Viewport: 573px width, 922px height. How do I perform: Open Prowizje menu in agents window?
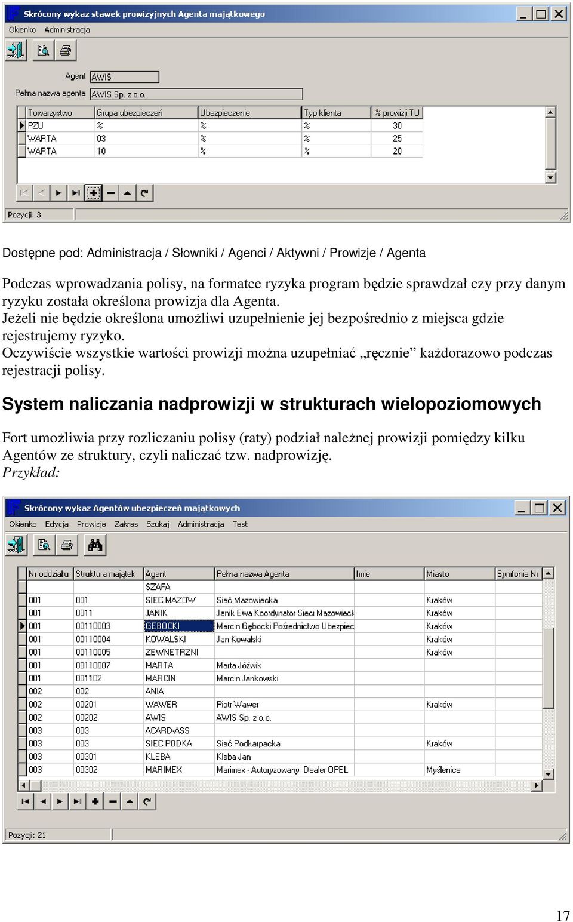point(91,524)
